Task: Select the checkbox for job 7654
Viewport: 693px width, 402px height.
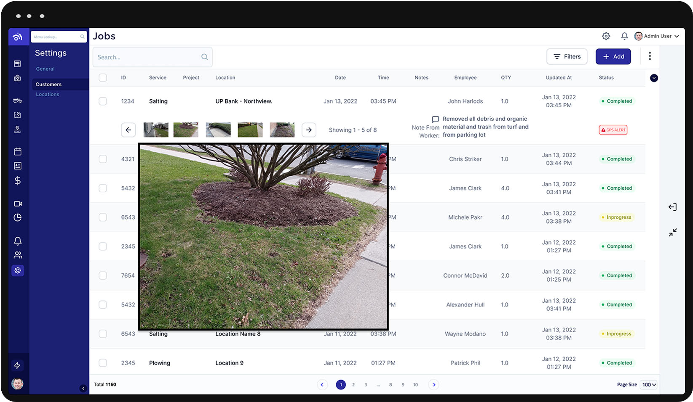Action: point(103,275)
